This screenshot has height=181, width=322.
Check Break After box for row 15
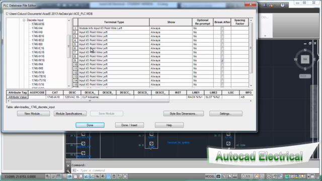222,84
